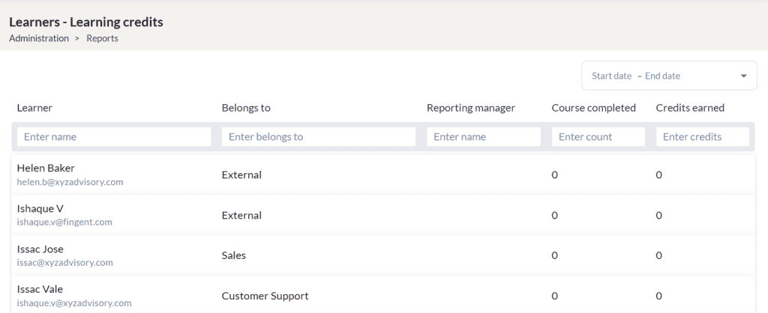Focus the Reporting manager name filter box

[x=483, y=137]
